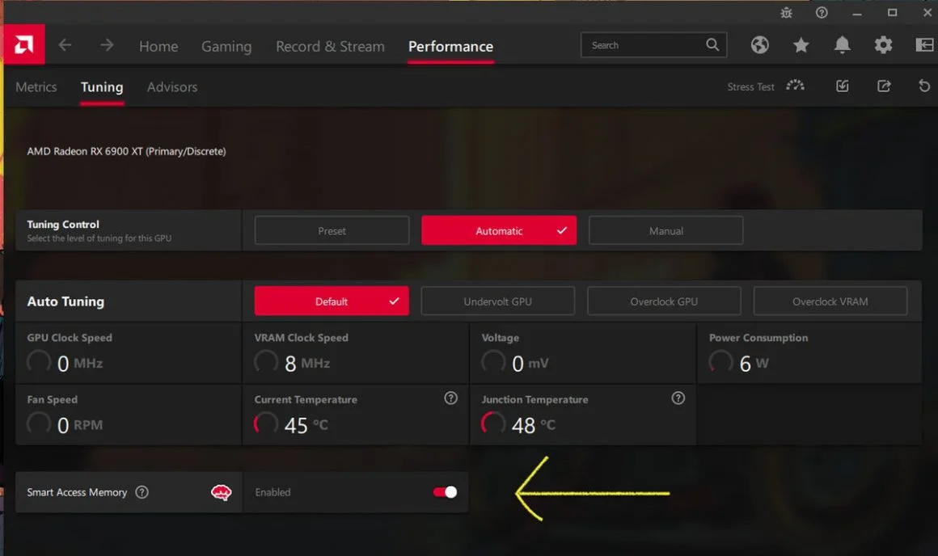Open the Gaming tab
The height and width of the screenshot is (556, 938).
point(226,46)
